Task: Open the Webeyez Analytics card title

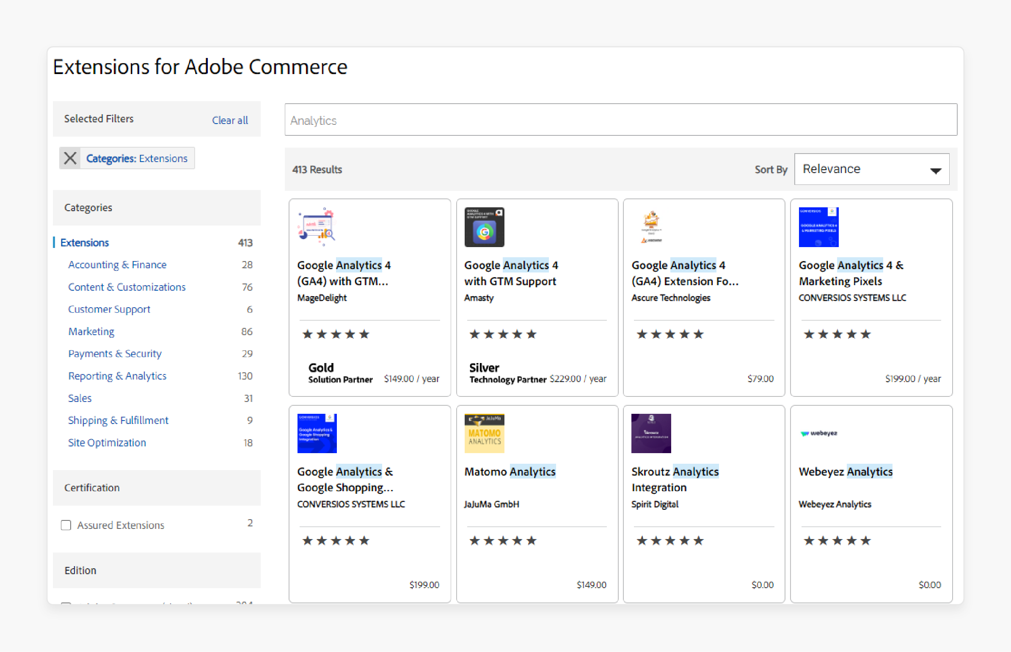Action: [x=846, y=472]
